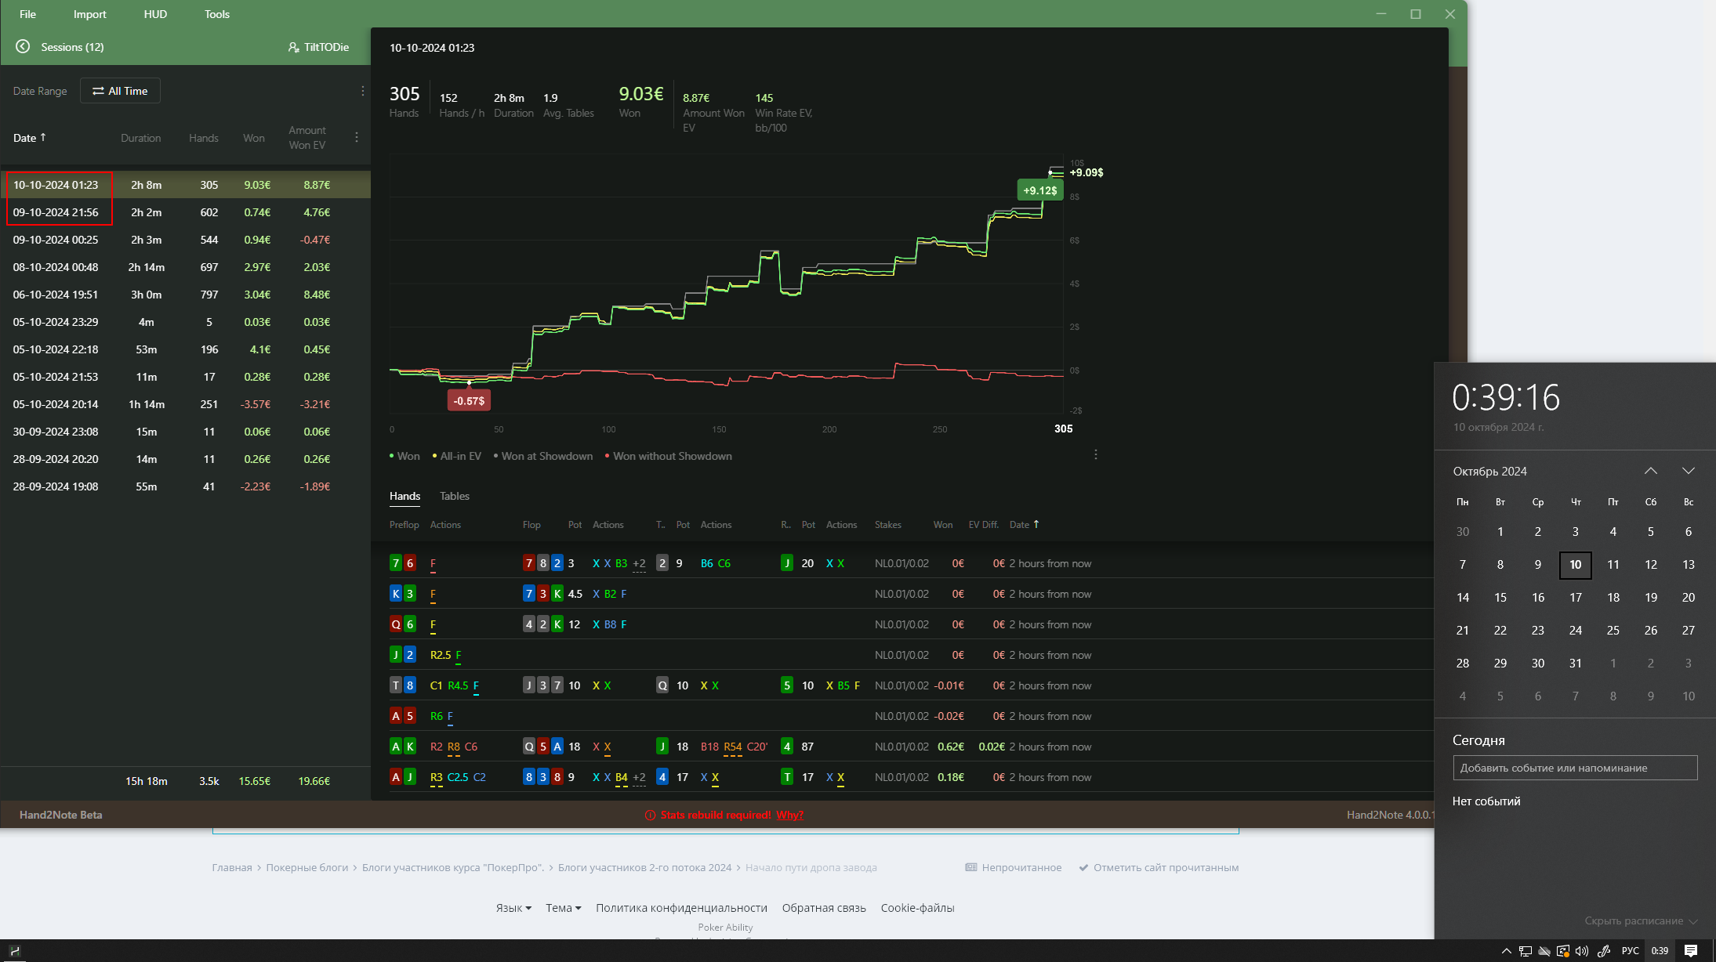Viewport: 1716px width, 962px height.
Task: Switch the РУС input language indicator
Action: (1630, 951)
